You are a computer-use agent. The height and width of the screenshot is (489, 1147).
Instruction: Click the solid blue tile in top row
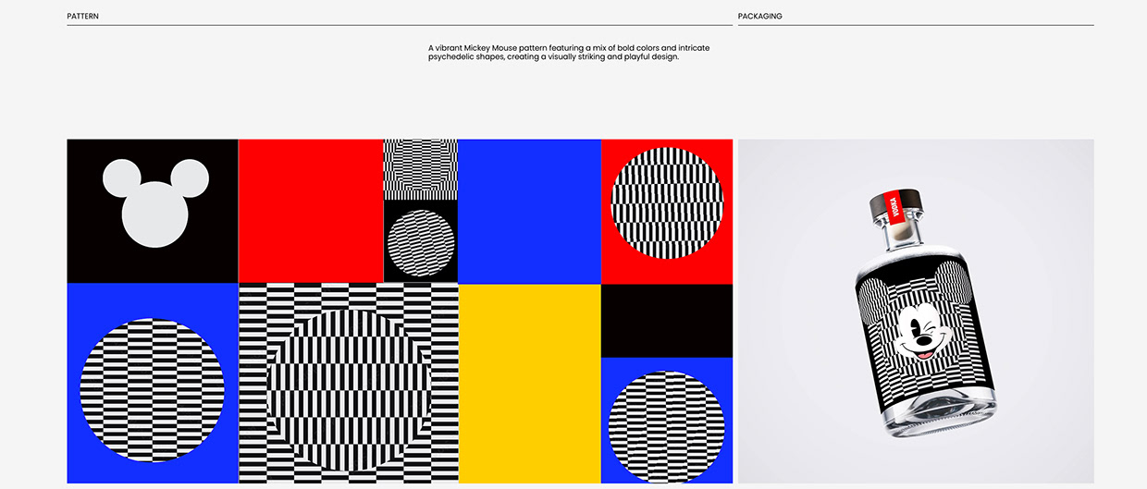pyautogui.click(x=529, y=211)
